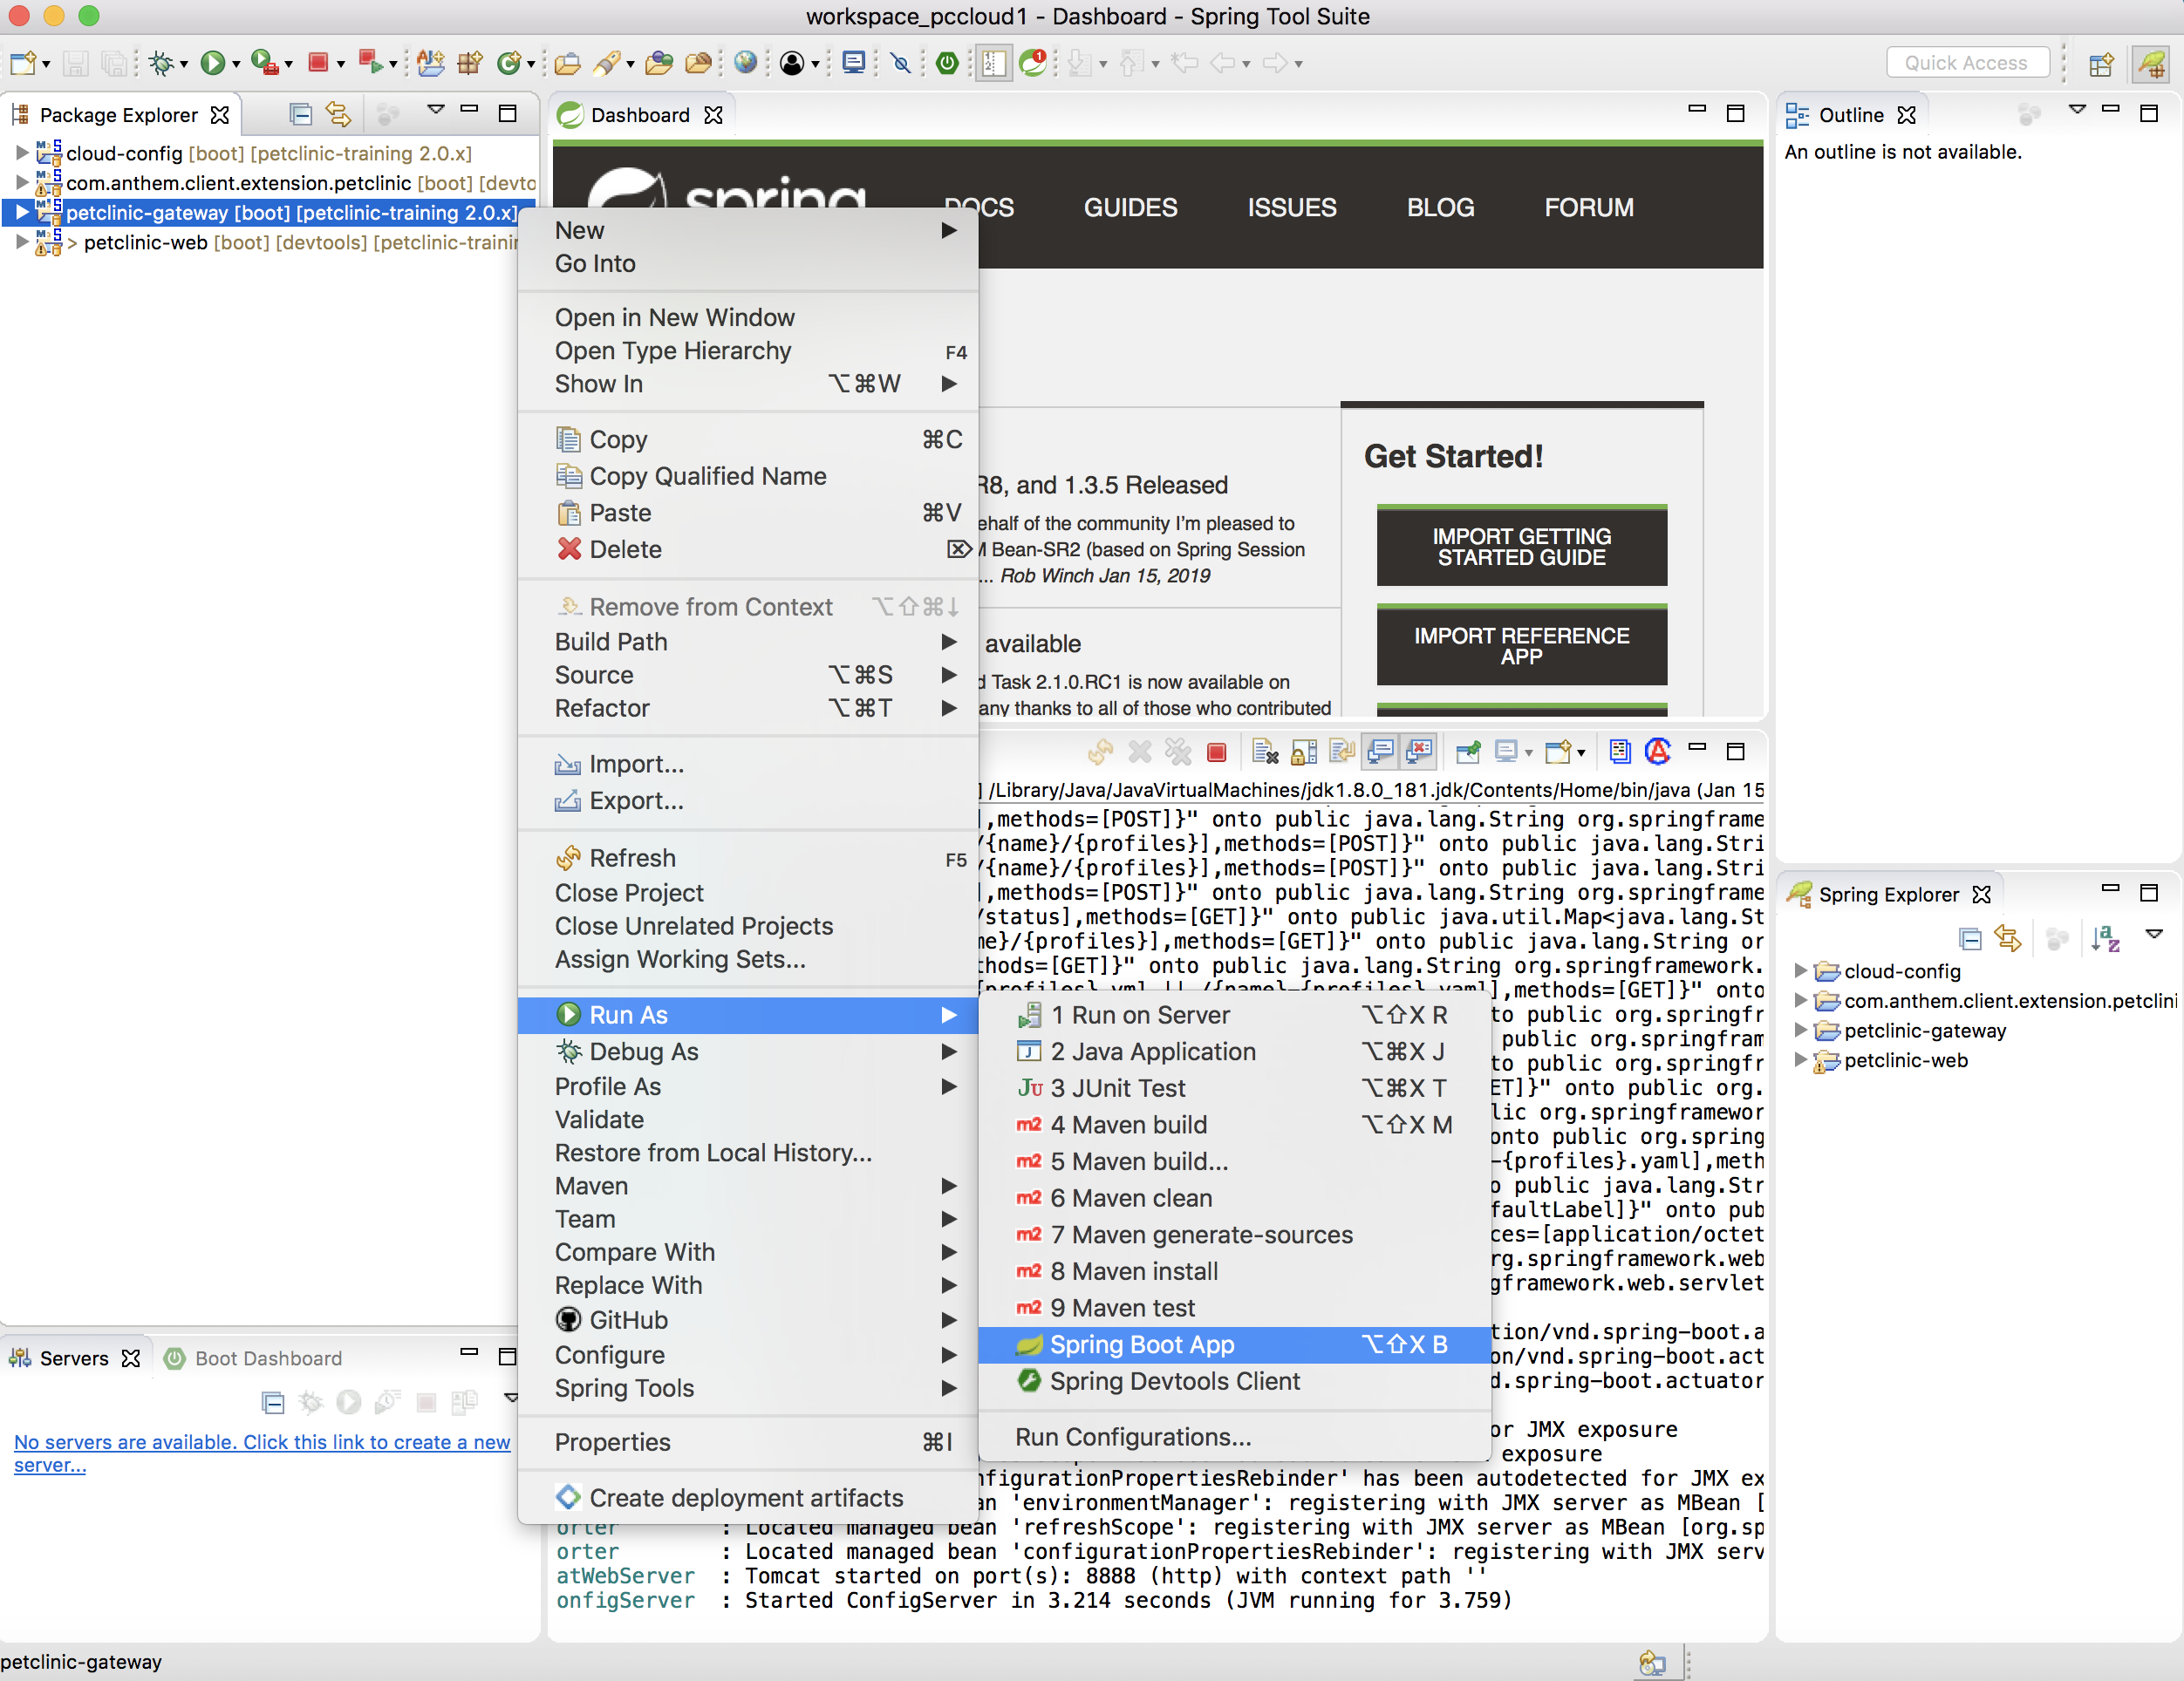Toggle Scroll Lock in the console toolbar
Viewport: 2184px width, 1681px height.
coord(1304,752)
